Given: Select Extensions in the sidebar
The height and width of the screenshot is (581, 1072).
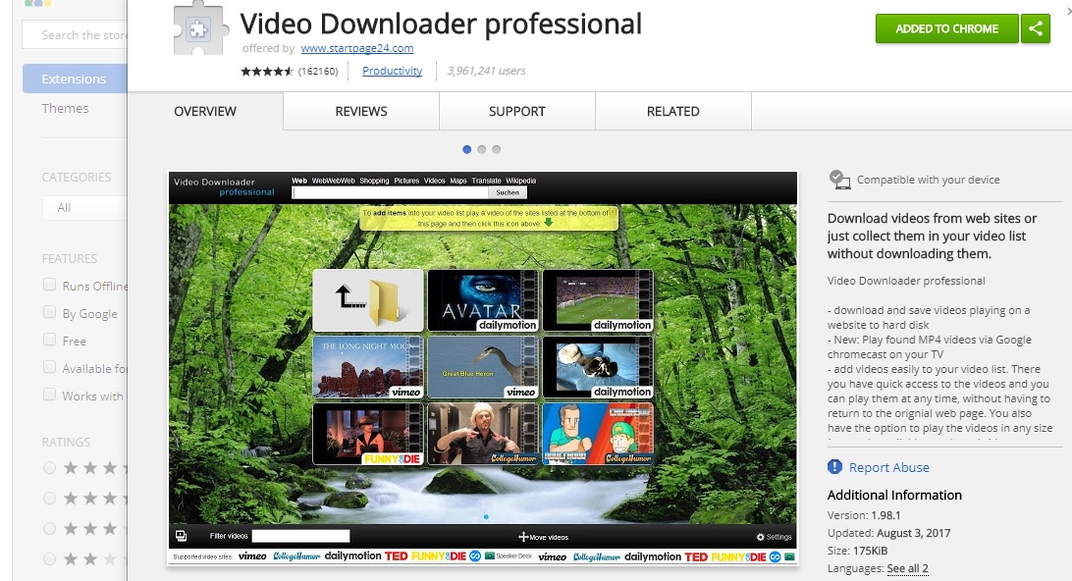Looking at the screenshot, I should pos(76,79).
